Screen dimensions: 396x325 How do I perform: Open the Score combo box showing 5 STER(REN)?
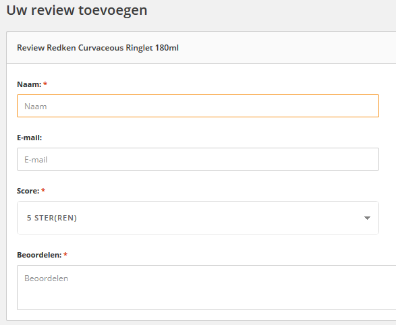click(x=198, y=218)
